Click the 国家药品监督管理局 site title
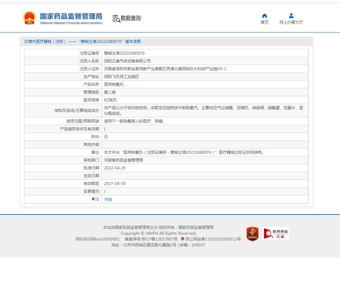The image size is (340, 286). pos(71,16)
